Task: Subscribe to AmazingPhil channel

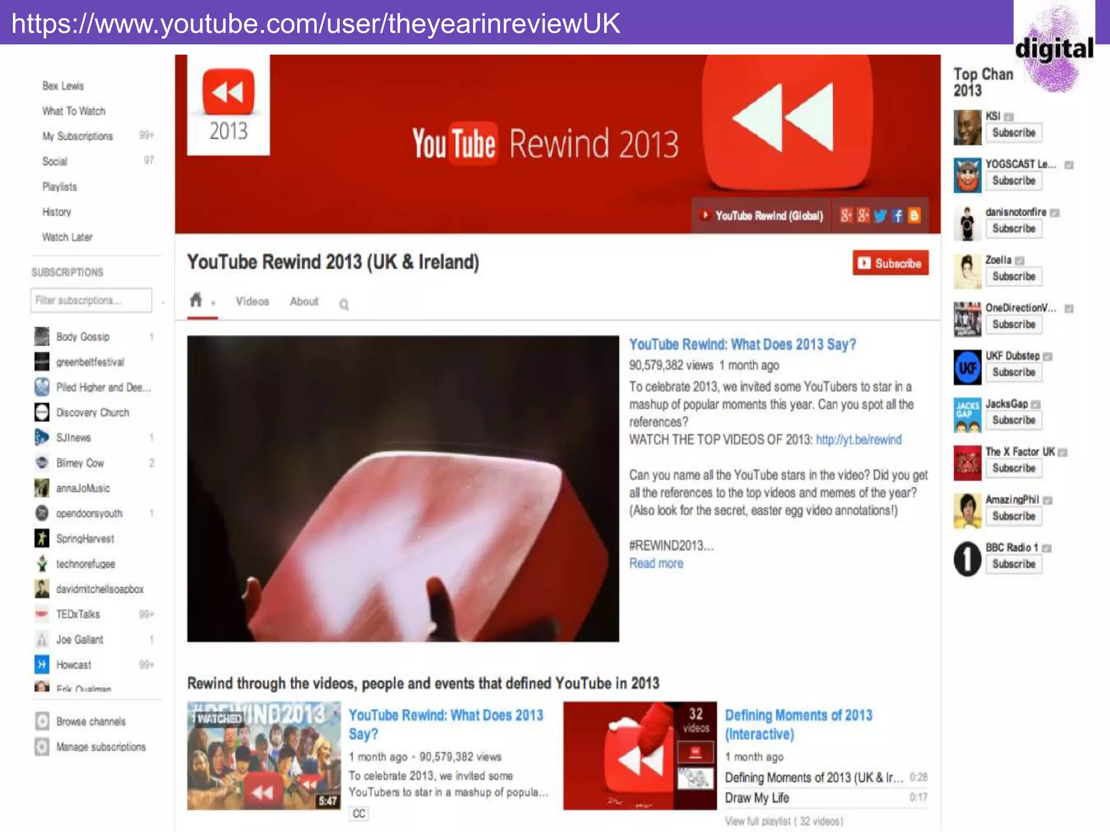Action: pos(1014,516)
